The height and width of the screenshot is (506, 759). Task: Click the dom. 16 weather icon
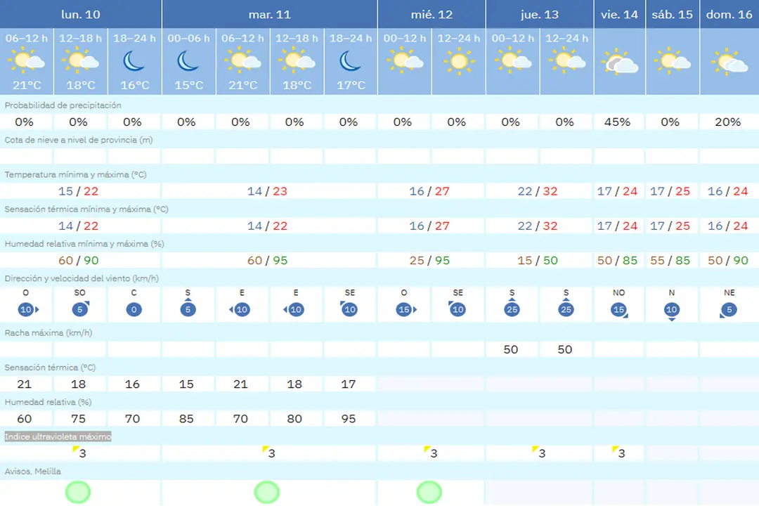pyautogui.click(x=729, y=63)
